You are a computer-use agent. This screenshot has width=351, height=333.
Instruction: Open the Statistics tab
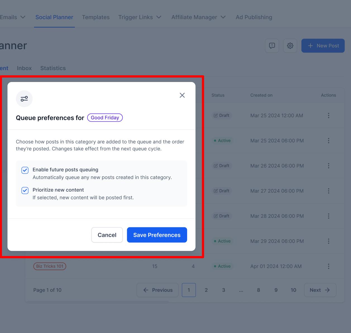point(53,68)
